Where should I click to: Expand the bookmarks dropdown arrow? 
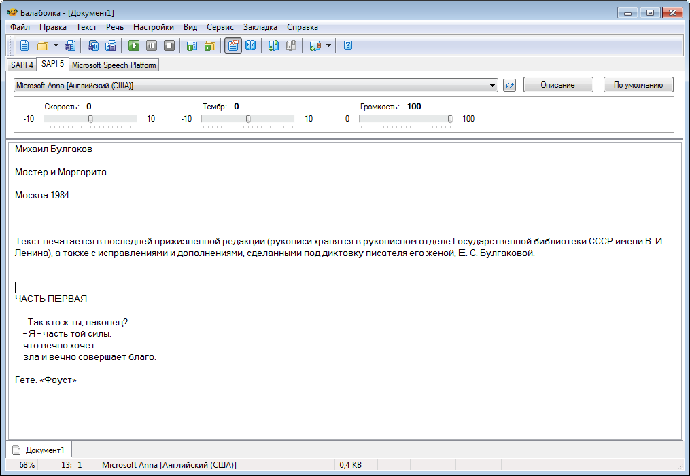tap(328, 45)
